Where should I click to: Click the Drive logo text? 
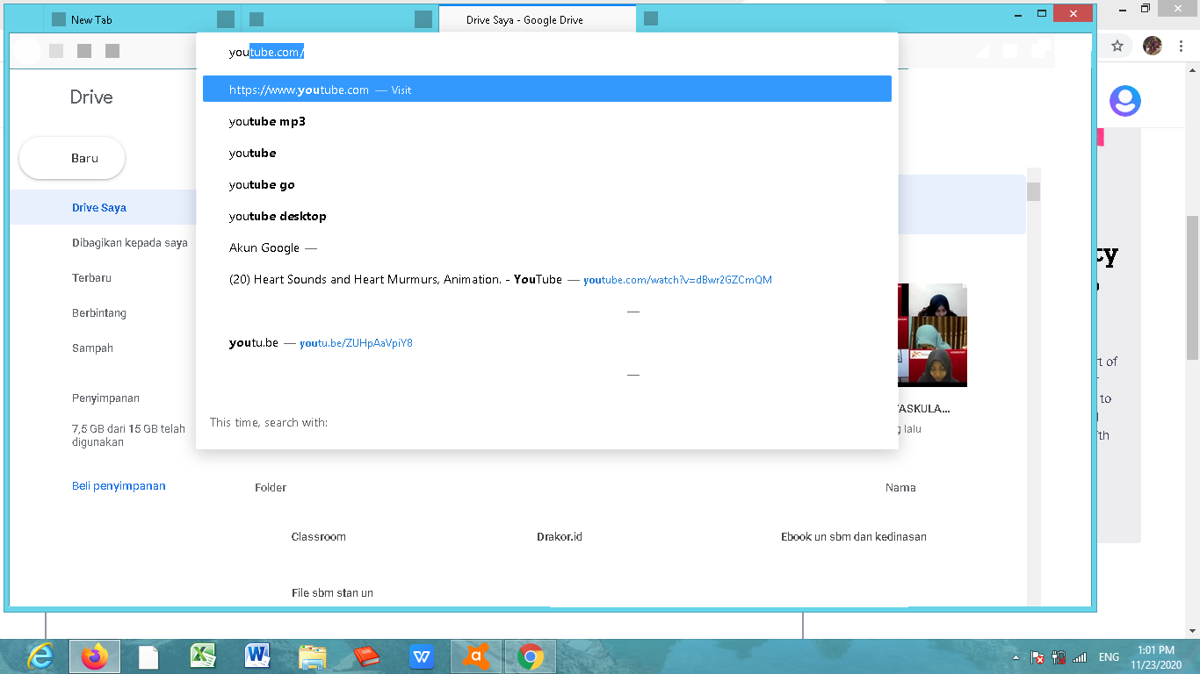click(x=91, y=97)
